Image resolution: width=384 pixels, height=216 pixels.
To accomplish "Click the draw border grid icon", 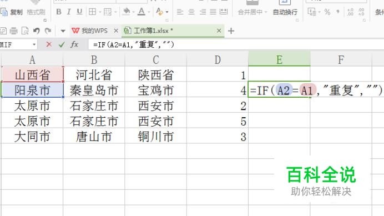I will click(108, 12).
